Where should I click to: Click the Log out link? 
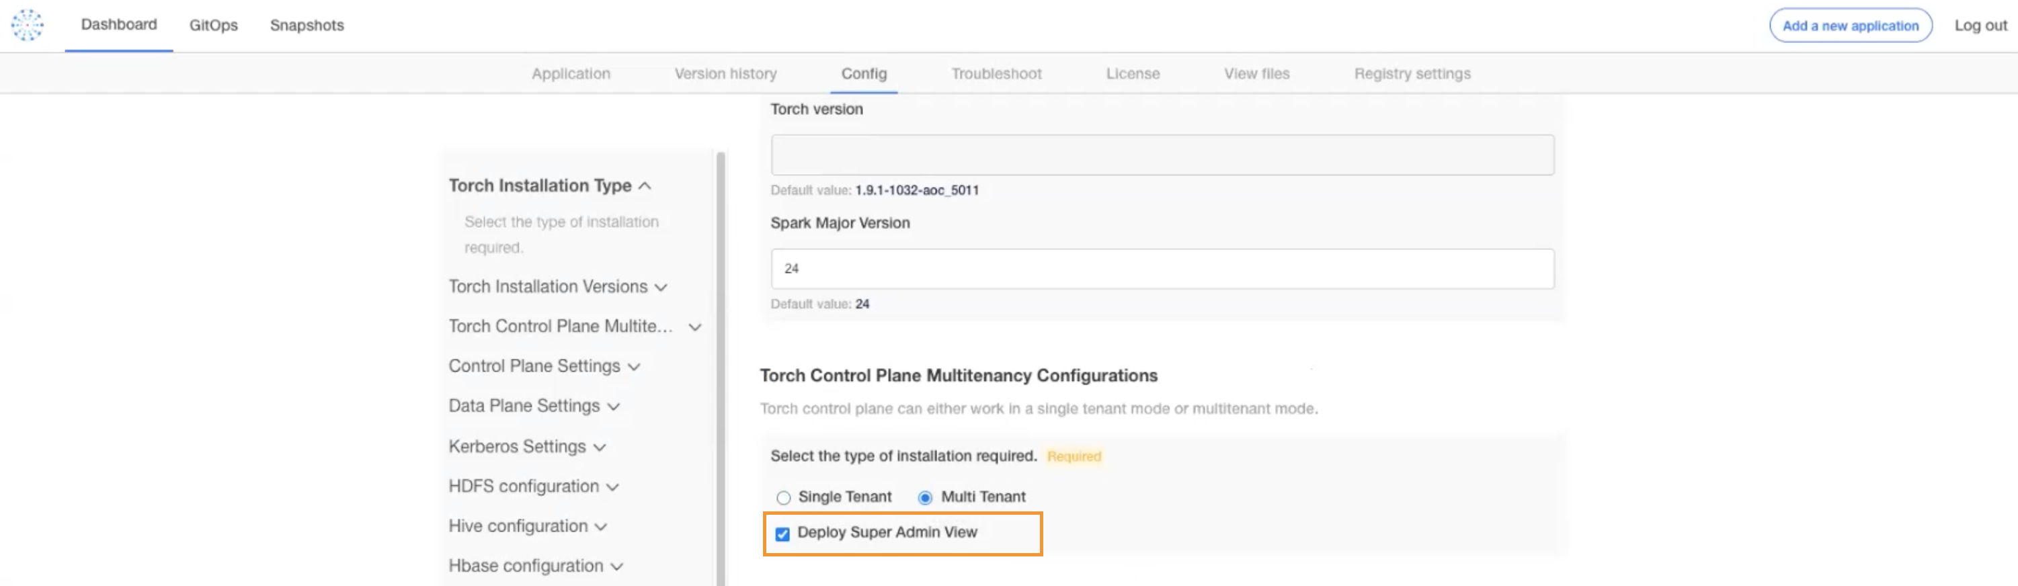[x=1980, y=26]
